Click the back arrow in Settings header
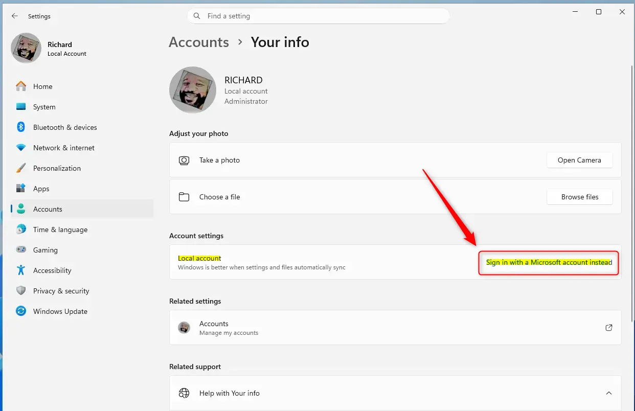The width and height of the screenshot is (635, 411). pos(15,16)
